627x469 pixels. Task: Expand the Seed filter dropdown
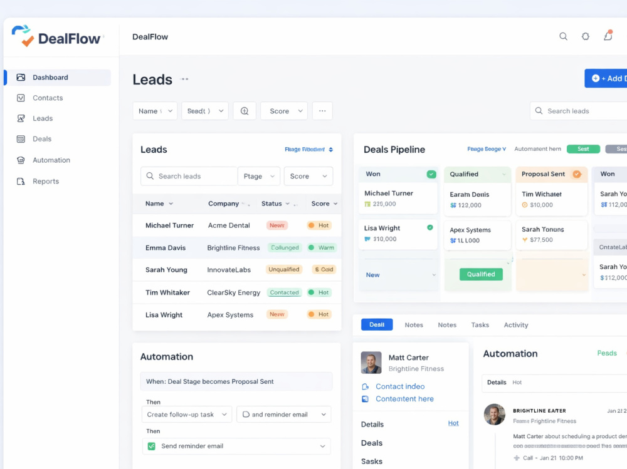[205, 111]
